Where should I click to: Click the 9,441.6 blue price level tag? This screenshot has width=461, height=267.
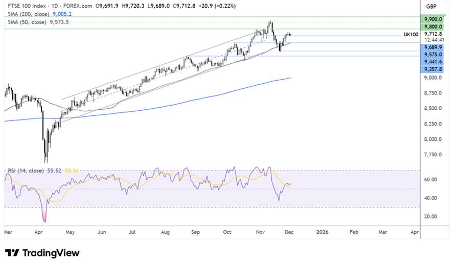(x=432, y=61)
